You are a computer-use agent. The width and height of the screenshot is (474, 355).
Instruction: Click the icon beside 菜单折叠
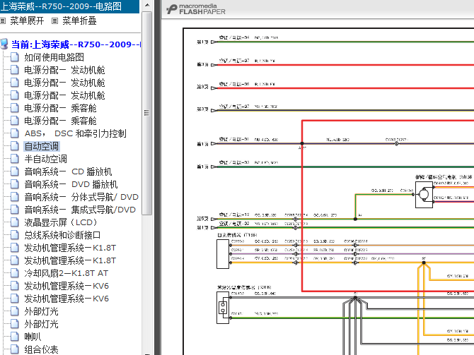(x=54, y=20)
